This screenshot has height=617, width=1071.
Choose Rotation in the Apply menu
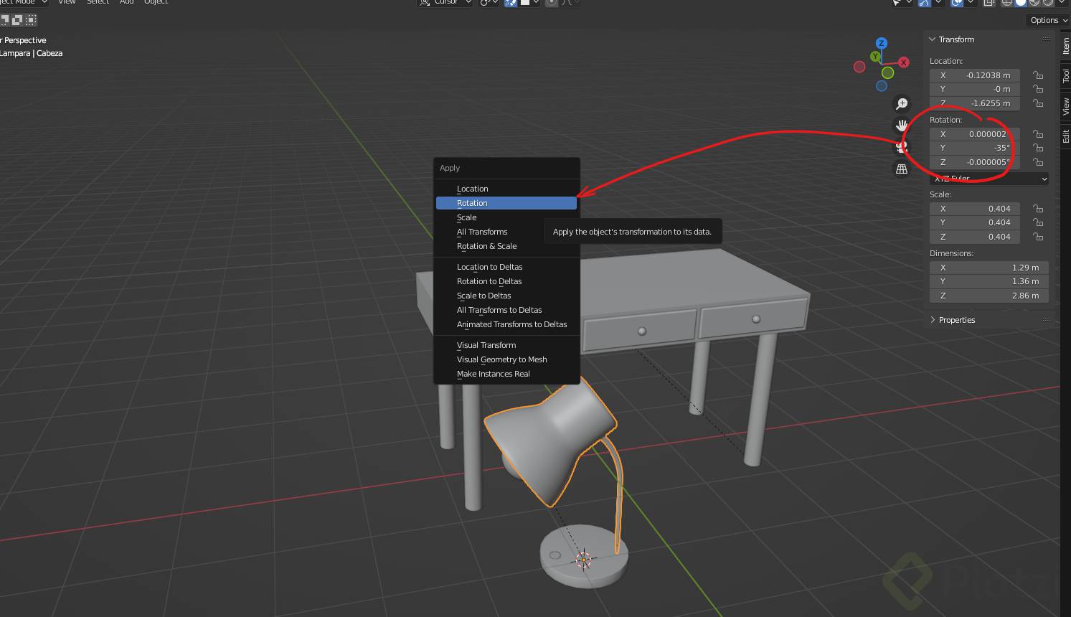[506, 203]
